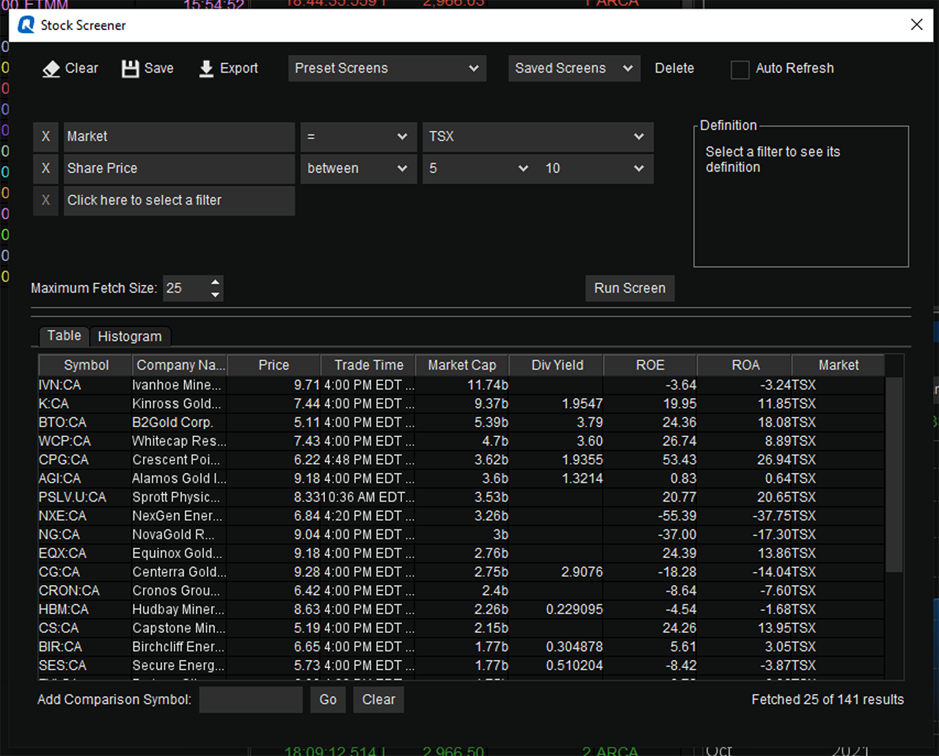Click the 53.43 ROE value cell
Screen dimensions: 939x756
(x=650, y=460)
